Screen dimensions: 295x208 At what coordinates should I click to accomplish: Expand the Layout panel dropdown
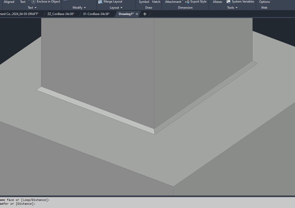(x=121, y=8)
